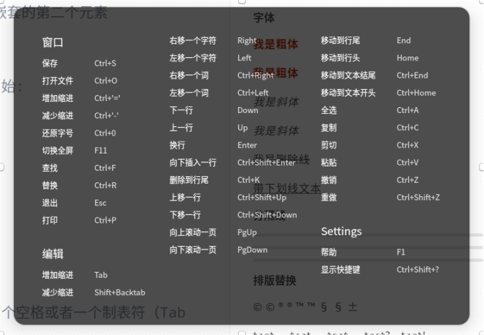484x335 pixels.
Task: Click 减少缩进 label beside Ctrl+'-'
Action: point(58,116)
